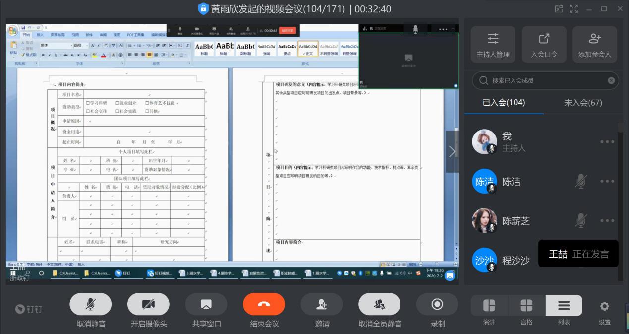Screen dimensions: 629x334
Task: Open more options for 陈薪芝
Action: coord(607,221)
